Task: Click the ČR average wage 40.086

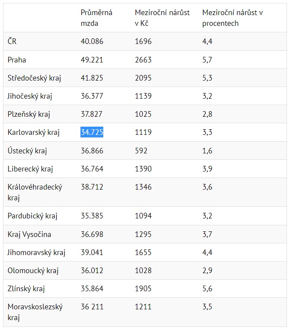Action: 92,42
